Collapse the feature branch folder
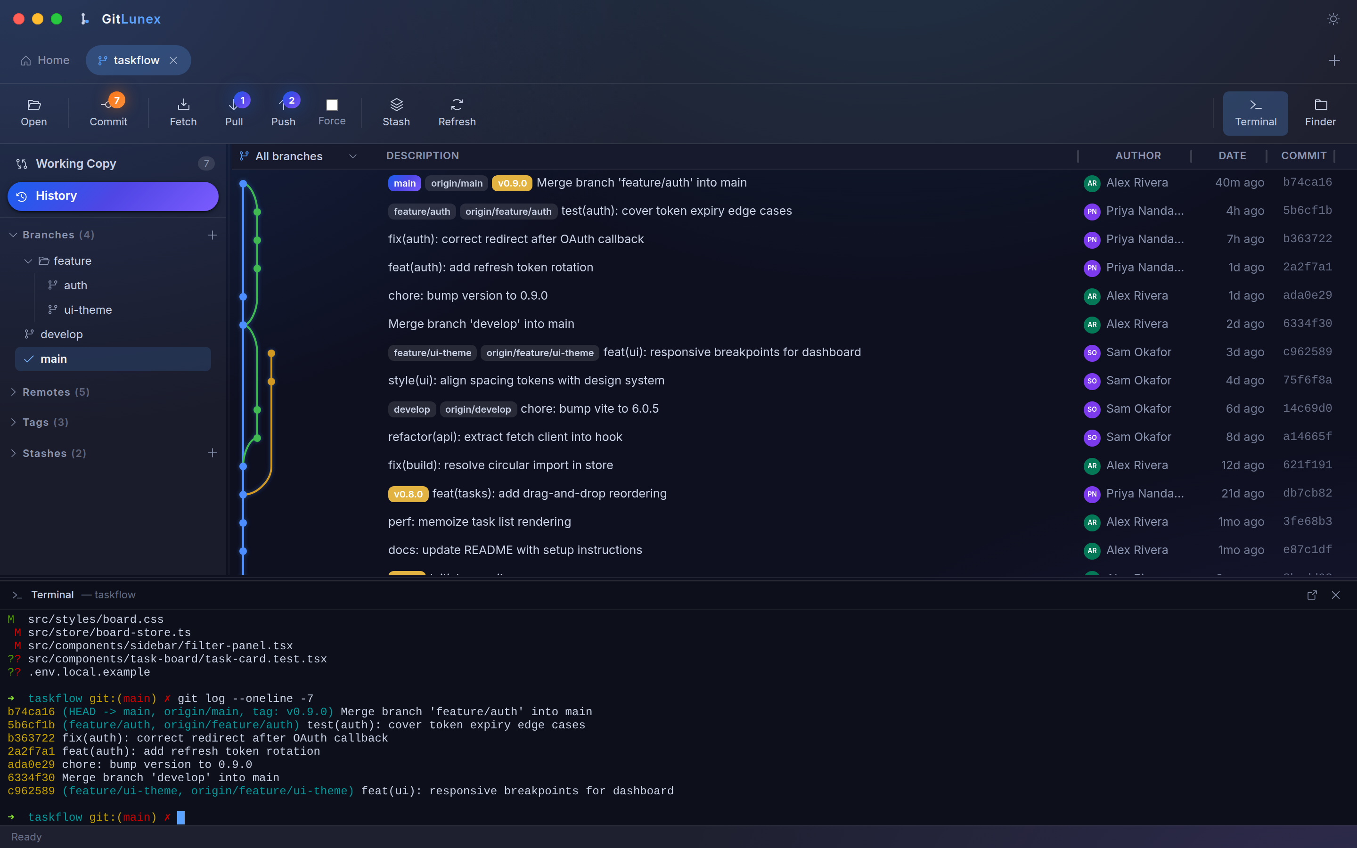 click(28, 261)
